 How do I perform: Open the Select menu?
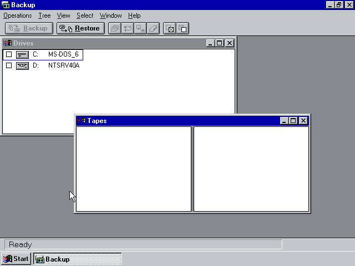(85, 16)
